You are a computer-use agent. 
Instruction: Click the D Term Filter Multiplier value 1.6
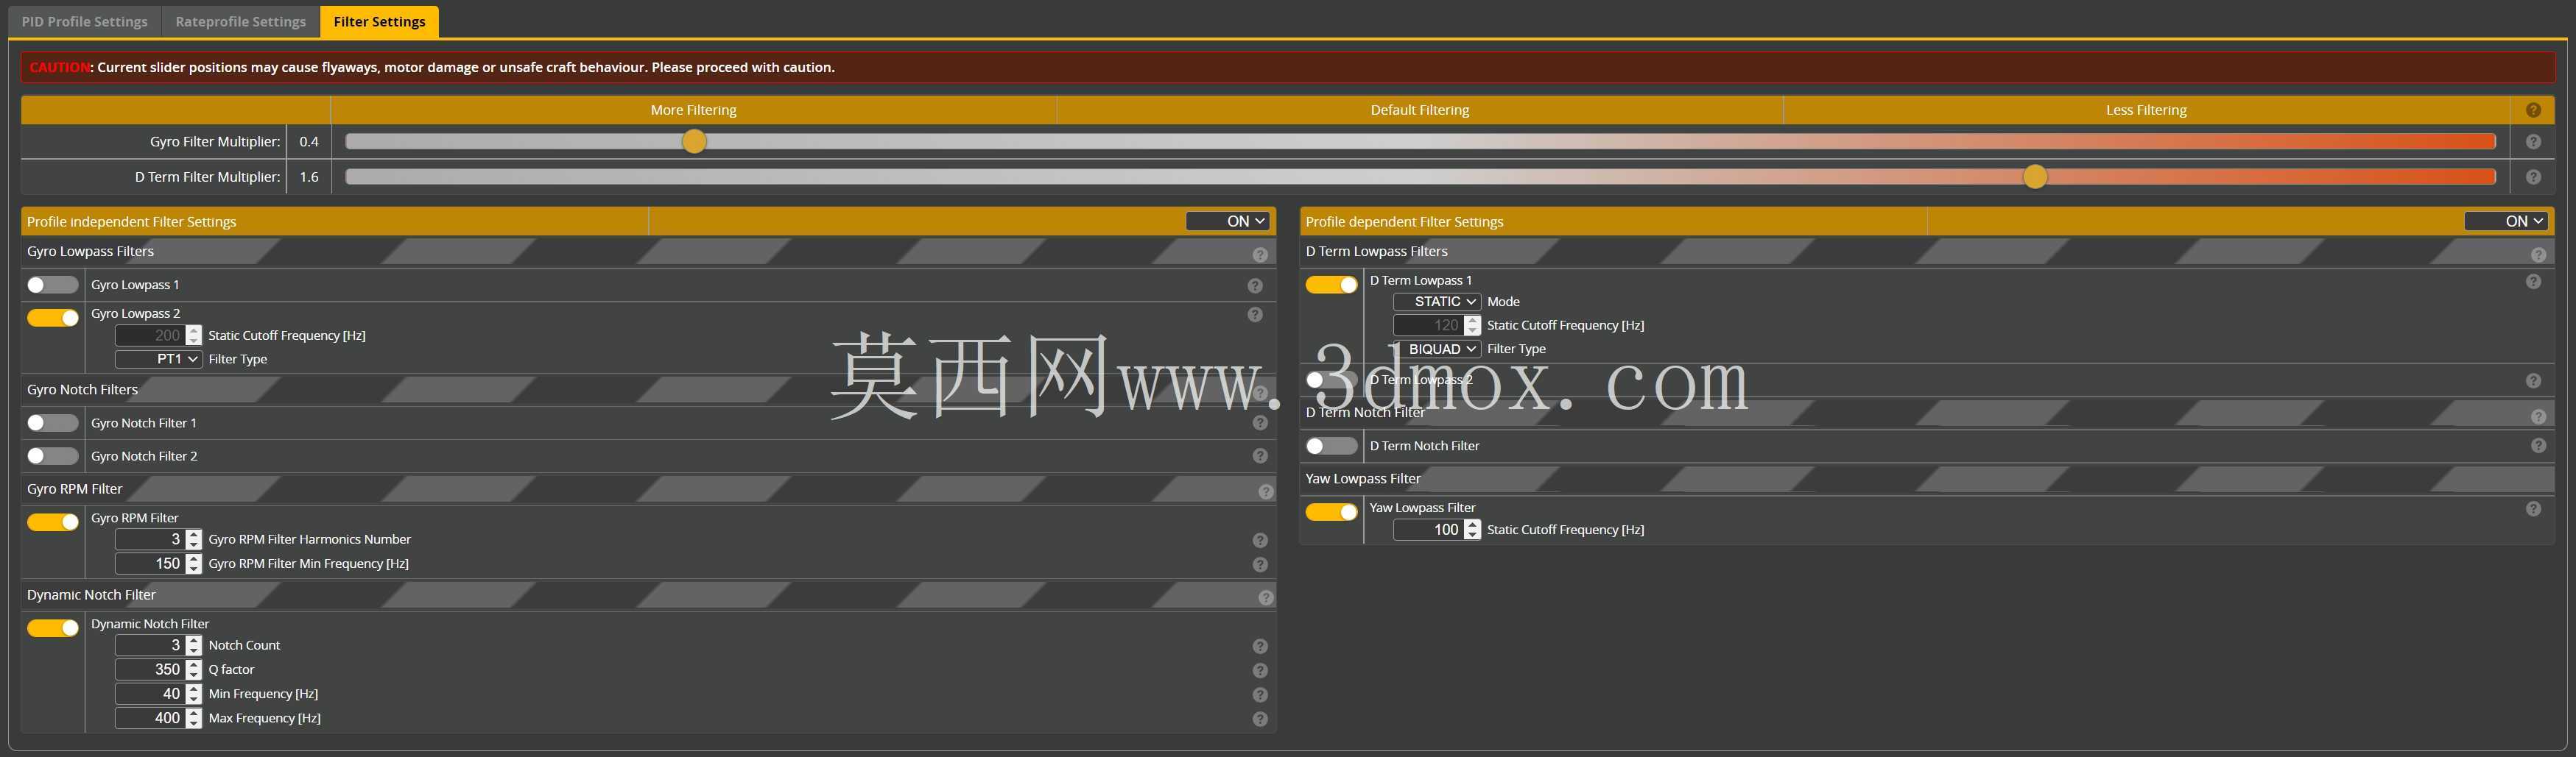pyautogui.click(x=309, y=177)
